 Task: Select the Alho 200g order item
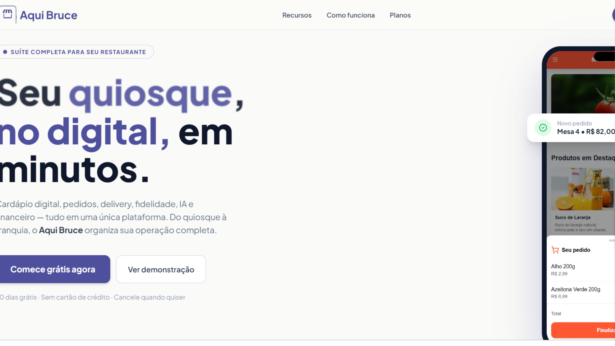(563, 266)
